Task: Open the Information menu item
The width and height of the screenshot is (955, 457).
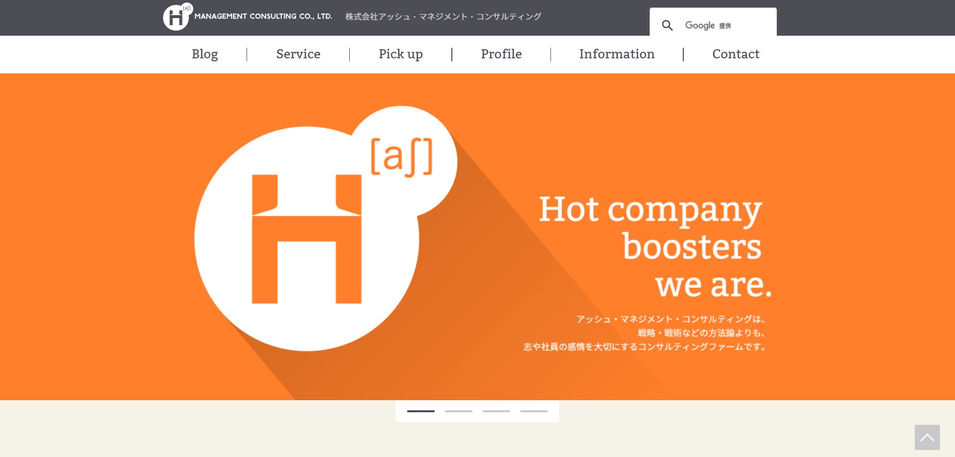Action: tap(617, 54)
